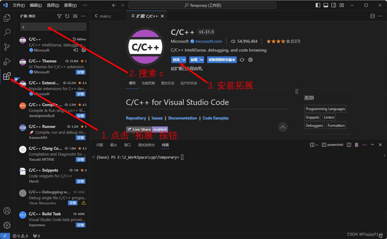Open the Accounts icon in activity bar

tap(7, 211)
